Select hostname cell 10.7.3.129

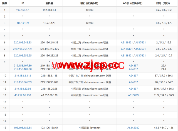(x=49, y=23)
